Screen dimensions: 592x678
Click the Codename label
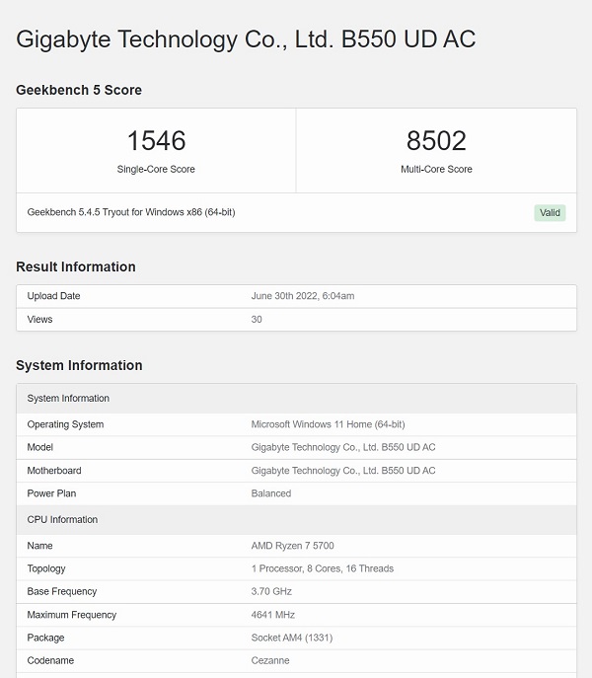[50, 660]
